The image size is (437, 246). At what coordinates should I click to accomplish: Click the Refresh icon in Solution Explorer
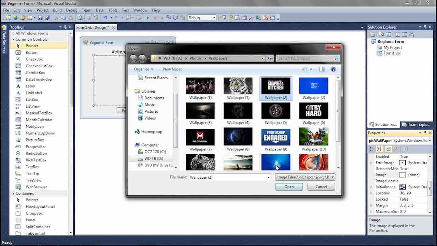coord(389,35)
